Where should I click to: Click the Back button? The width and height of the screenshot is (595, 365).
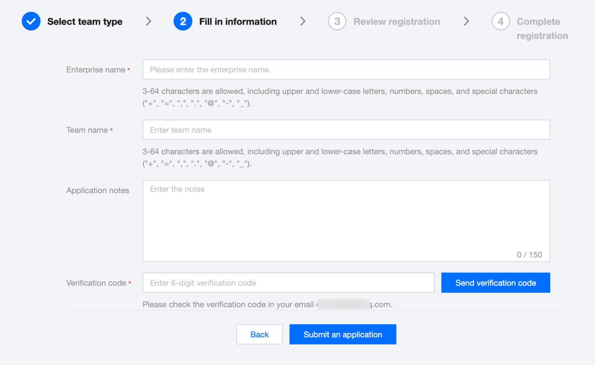(259, 335)
